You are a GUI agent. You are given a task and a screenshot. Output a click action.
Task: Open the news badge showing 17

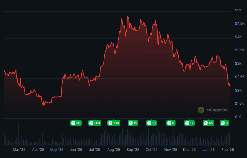click(x=189, y=123)
